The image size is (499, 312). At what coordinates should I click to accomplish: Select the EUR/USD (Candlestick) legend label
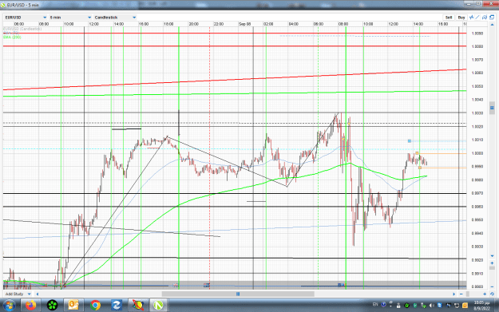22,29
